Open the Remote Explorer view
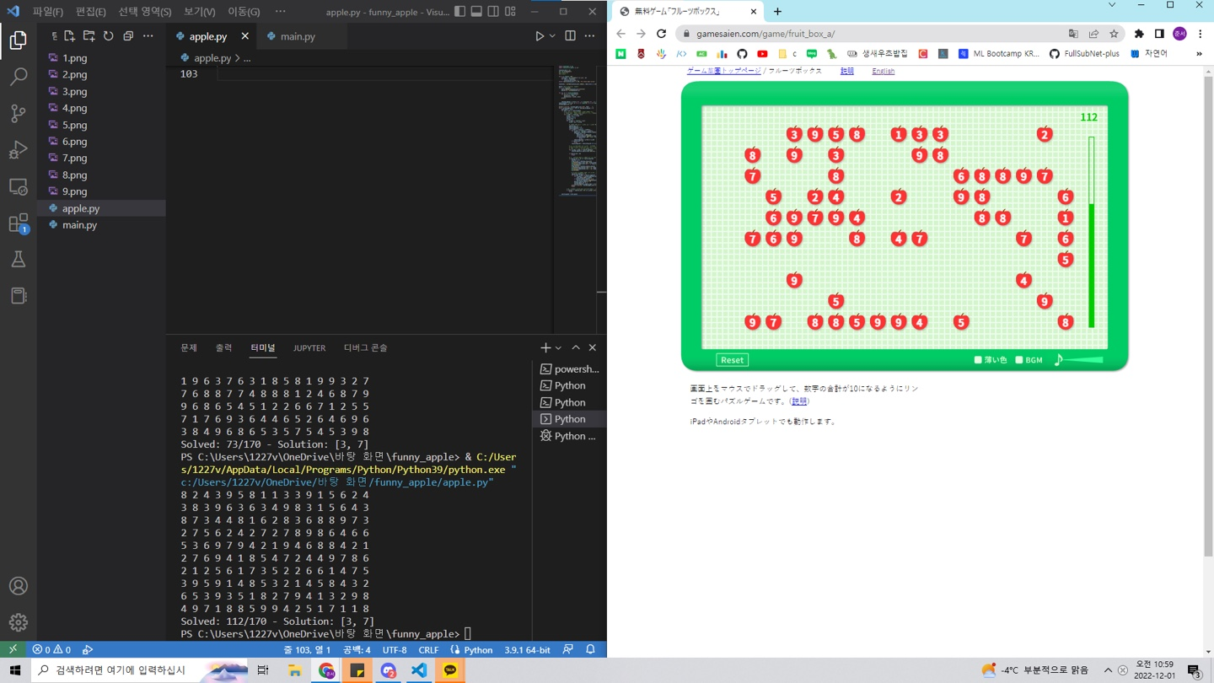Viewport: 1214px width, 683px height. (18, 186)
